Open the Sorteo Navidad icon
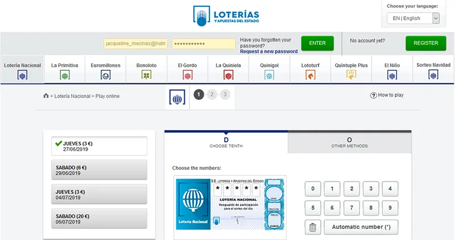The width and height of the screenshot is (455, 240). [433, 75]
